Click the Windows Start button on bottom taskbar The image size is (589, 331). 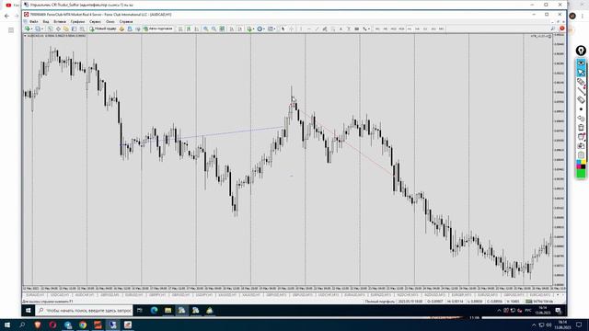[x=7, y=325]
